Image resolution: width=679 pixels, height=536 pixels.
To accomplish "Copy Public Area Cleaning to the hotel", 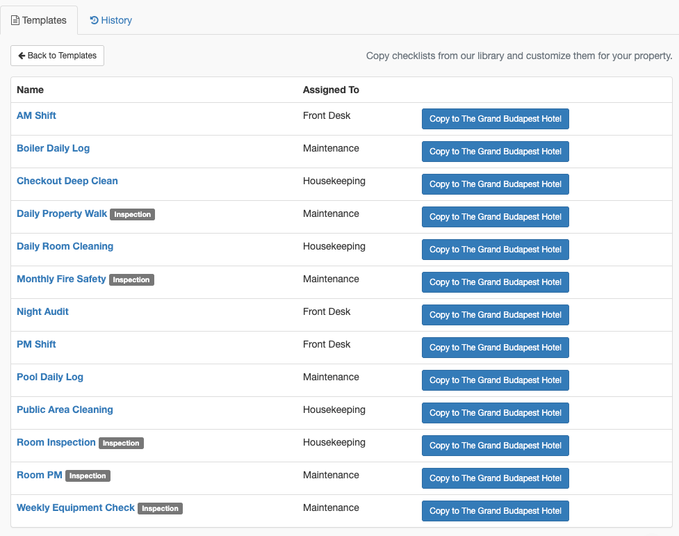I will 496,413.
